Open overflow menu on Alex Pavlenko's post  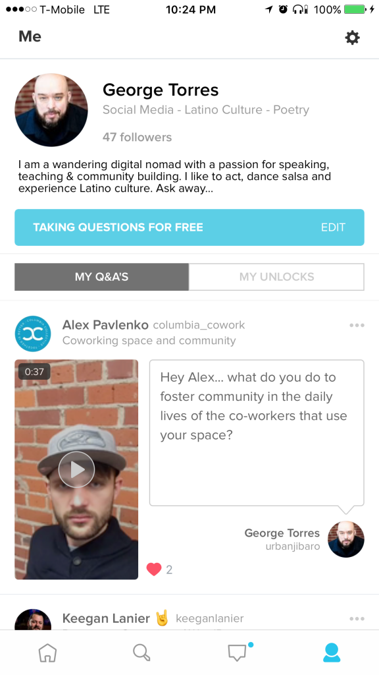coord(357,325)
